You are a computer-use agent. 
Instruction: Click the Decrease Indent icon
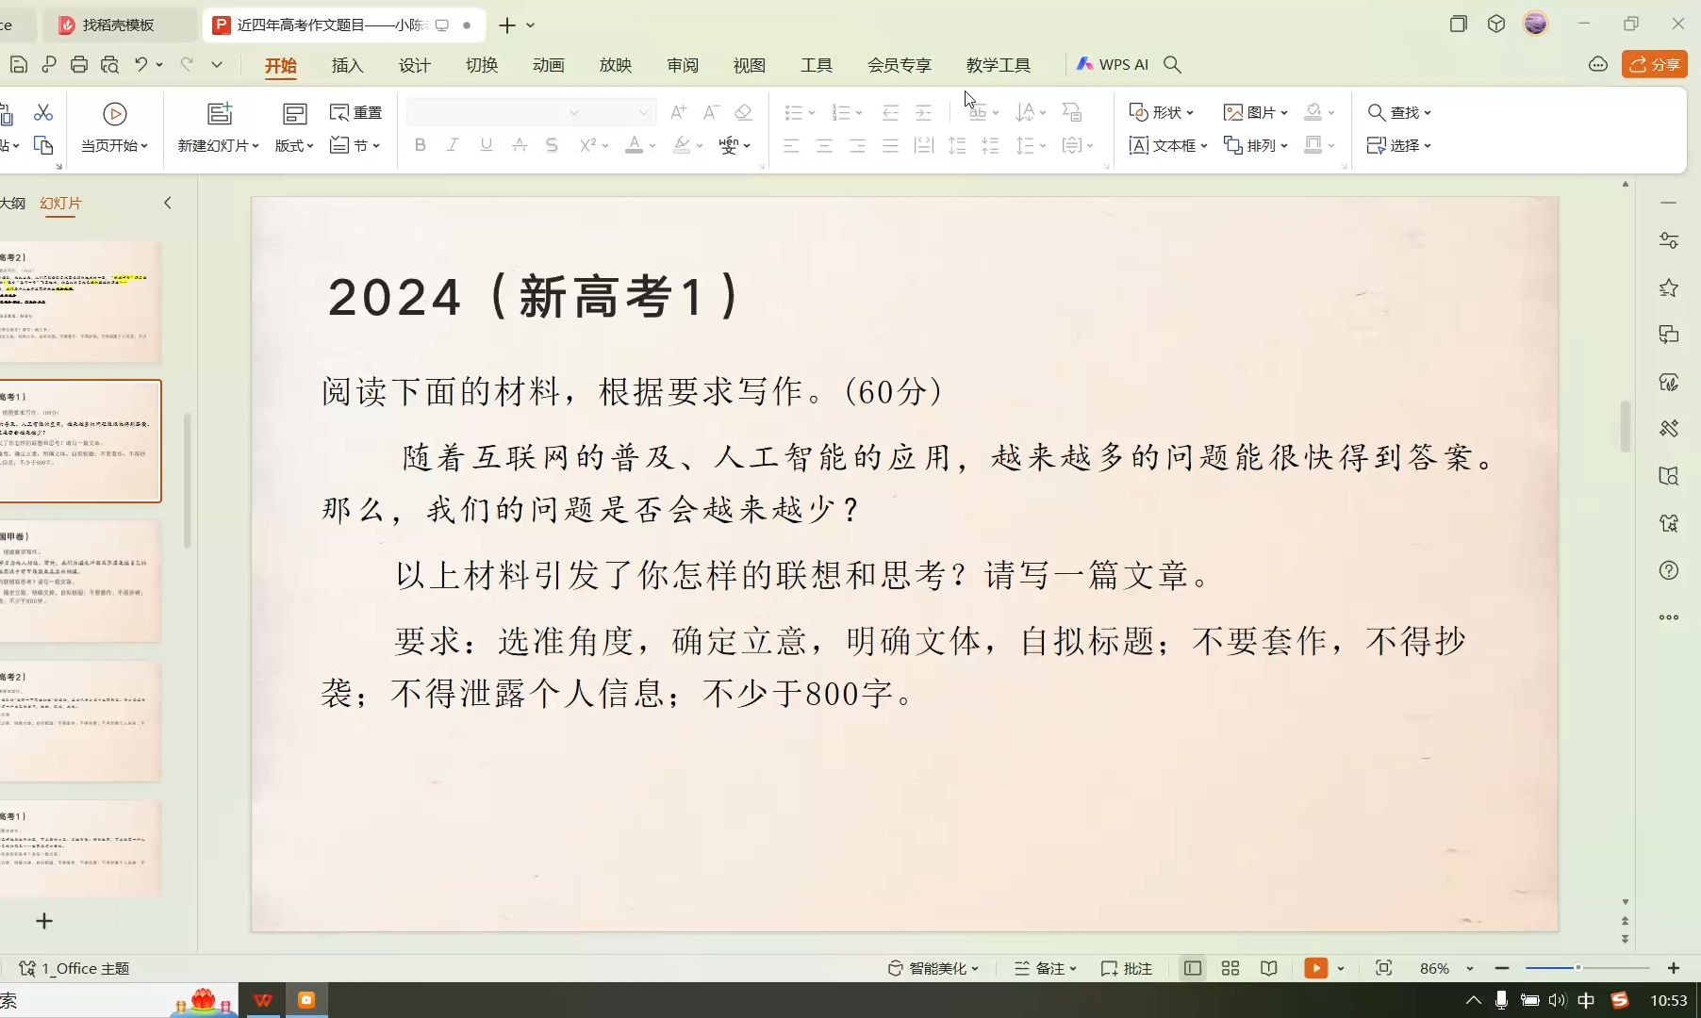pos(890,112)
